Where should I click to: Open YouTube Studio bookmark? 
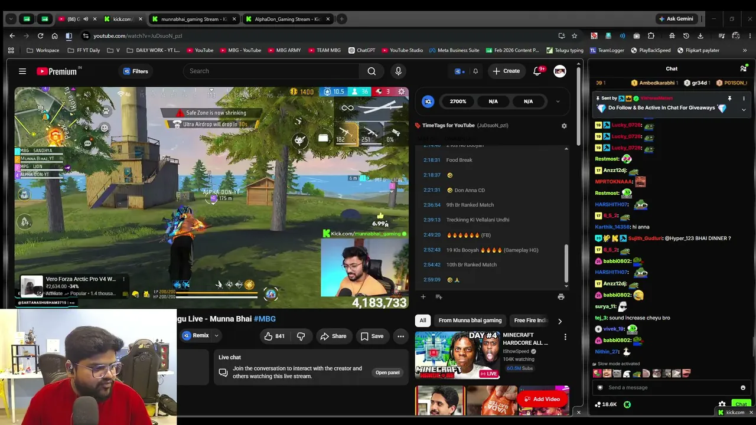(x=402, y=51)
